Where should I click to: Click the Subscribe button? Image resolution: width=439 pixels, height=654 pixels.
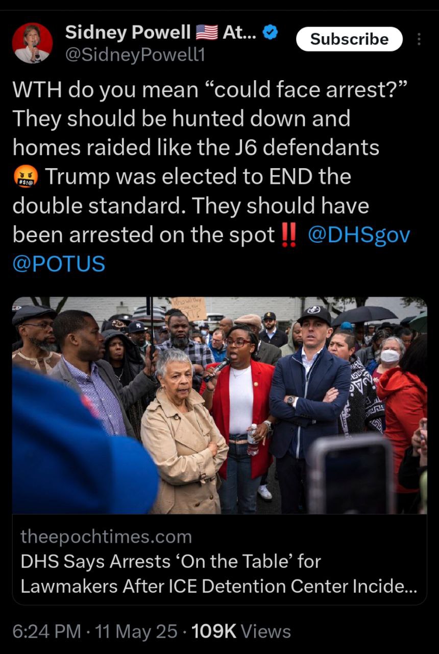(350, 39)
